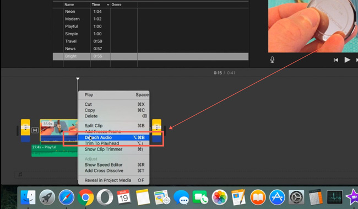This screenshot has height=209, width=358.
Task: Select Add Cross Dissolve menu item
Action: click(113, 170)
